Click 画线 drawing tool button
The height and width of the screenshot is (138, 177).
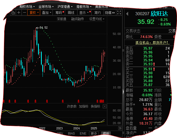[x=71, y=13]
